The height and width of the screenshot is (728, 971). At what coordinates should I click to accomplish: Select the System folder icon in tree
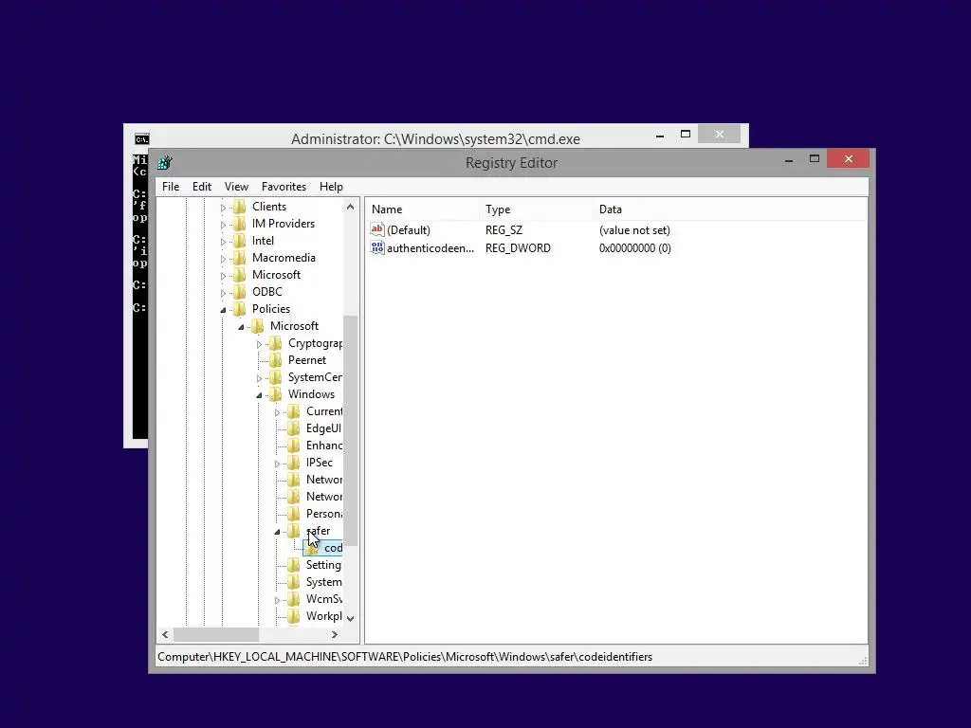coord(294,582)
